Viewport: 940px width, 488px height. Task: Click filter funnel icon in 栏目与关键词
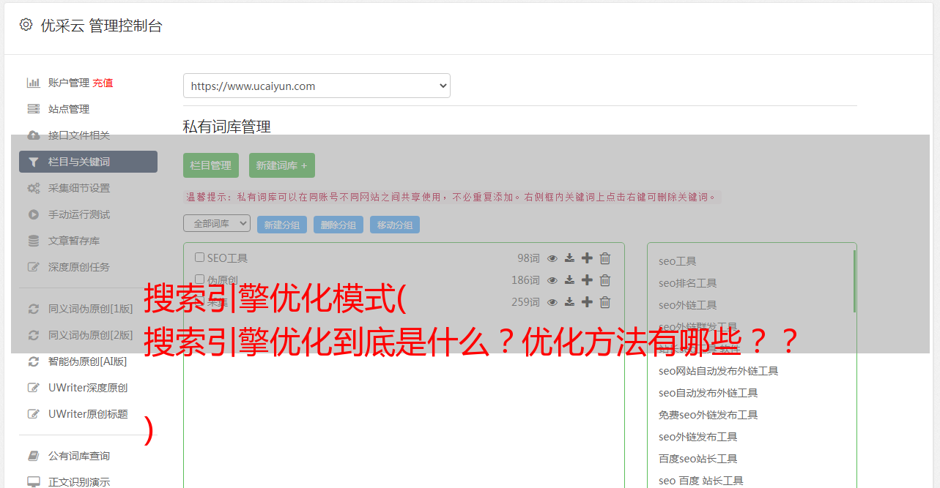pos(34,162)
